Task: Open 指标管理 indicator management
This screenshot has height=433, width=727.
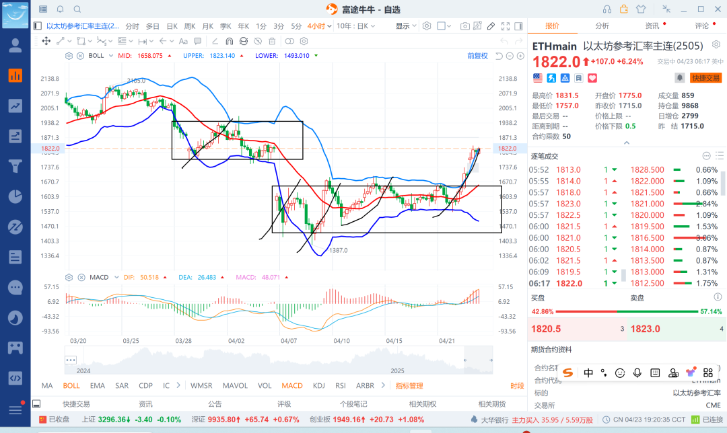Action: pos(409,386)
